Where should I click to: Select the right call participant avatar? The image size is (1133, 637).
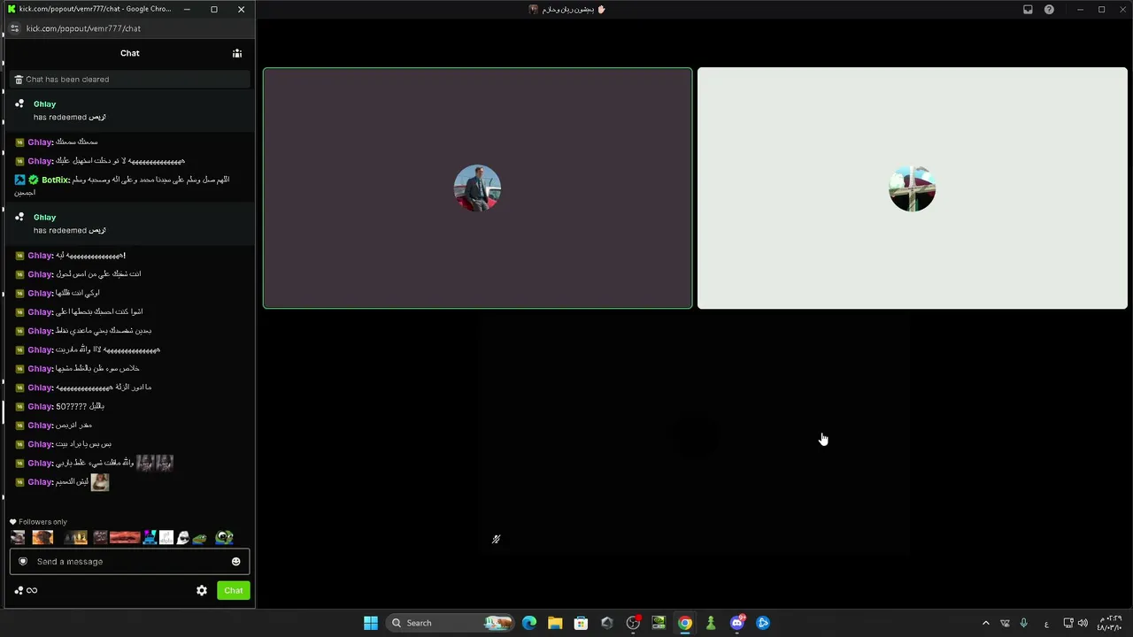[x=912, y=188]
